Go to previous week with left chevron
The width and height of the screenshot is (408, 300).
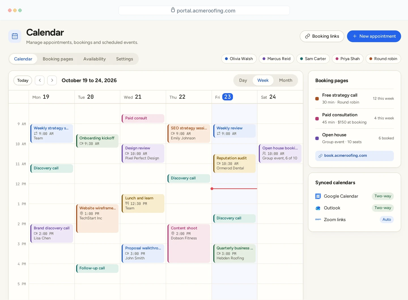(40, 80)
